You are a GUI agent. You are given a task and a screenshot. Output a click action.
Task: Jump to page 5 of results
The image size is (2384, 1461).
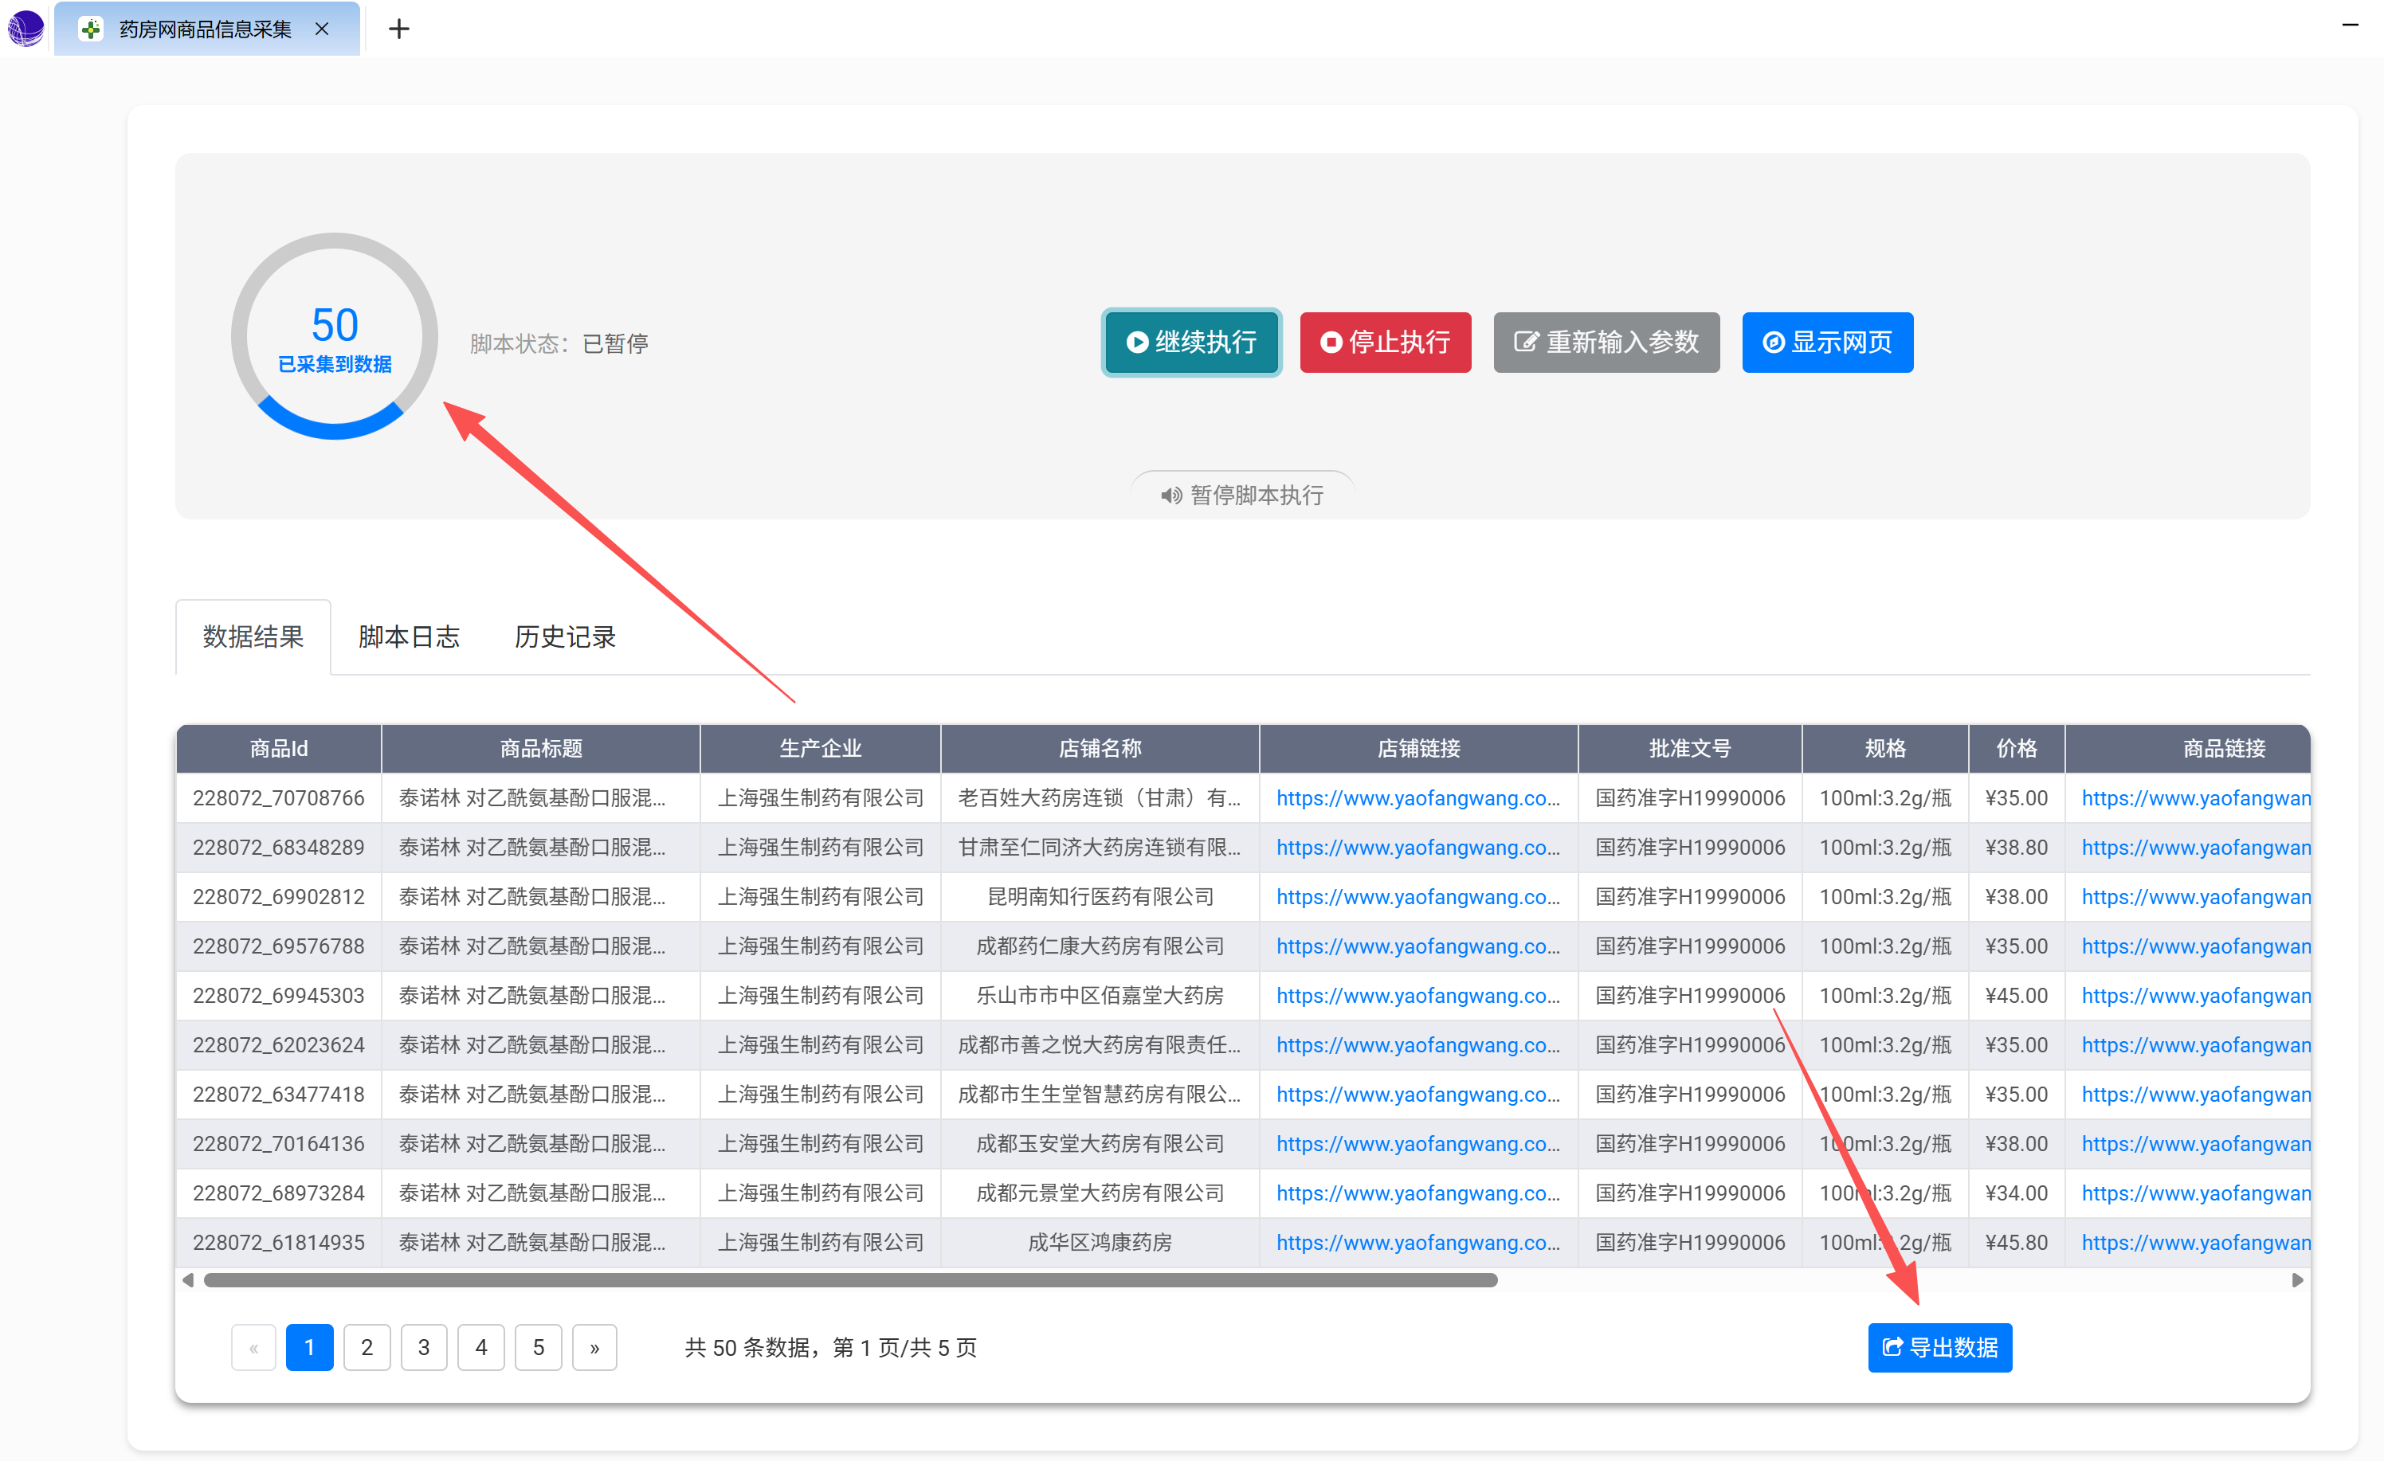[x=538, y=1347]
